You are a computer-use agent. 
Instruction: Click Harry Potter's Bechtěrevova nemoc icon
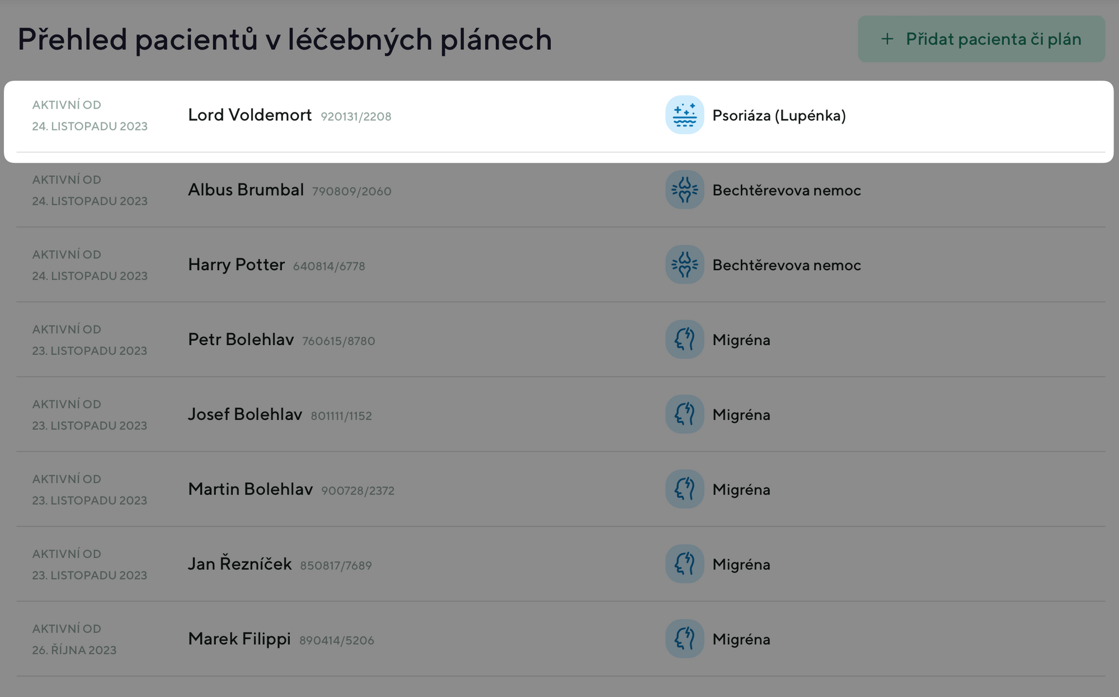pyautogui.click(x=684, y=265)
